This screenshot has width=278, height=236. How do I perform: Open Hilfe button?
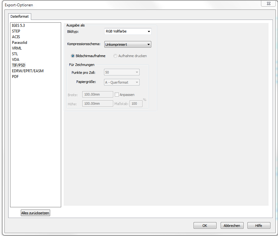coord(259,226)
